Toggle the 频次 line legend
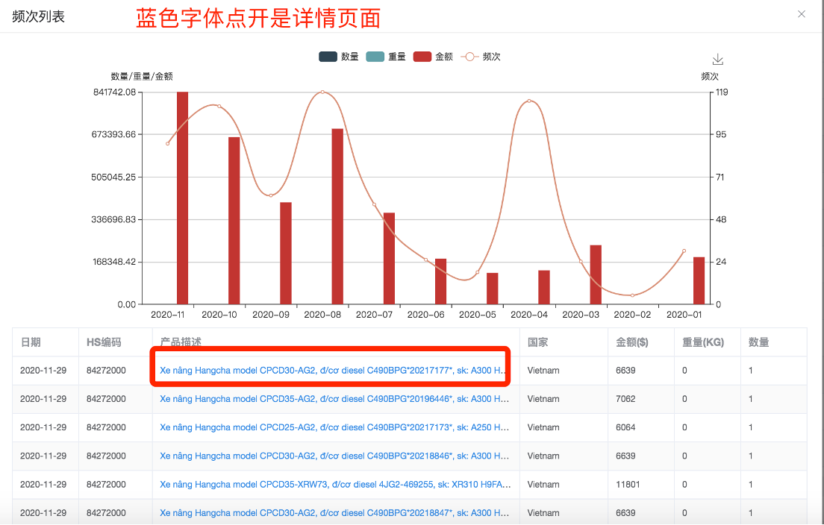This screenshot has height=525, width=824. [x=481, y=57]
